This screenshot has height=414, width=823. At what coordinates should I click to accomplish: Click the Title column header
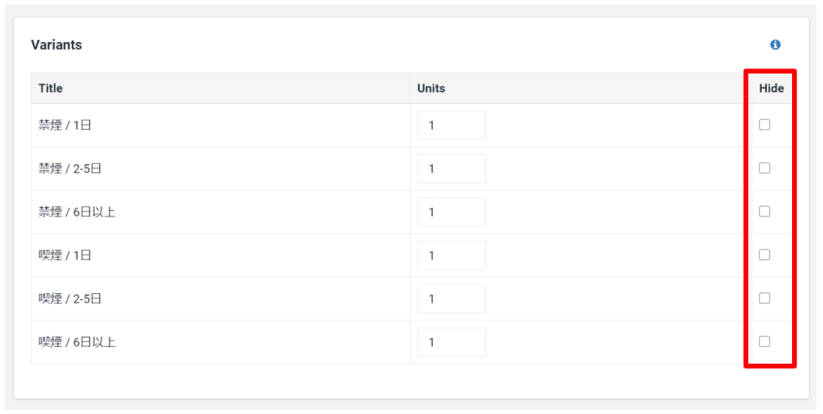click(x=51, y=88)
